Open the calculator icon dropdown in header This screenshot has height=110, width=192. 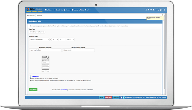coord(161,10)
